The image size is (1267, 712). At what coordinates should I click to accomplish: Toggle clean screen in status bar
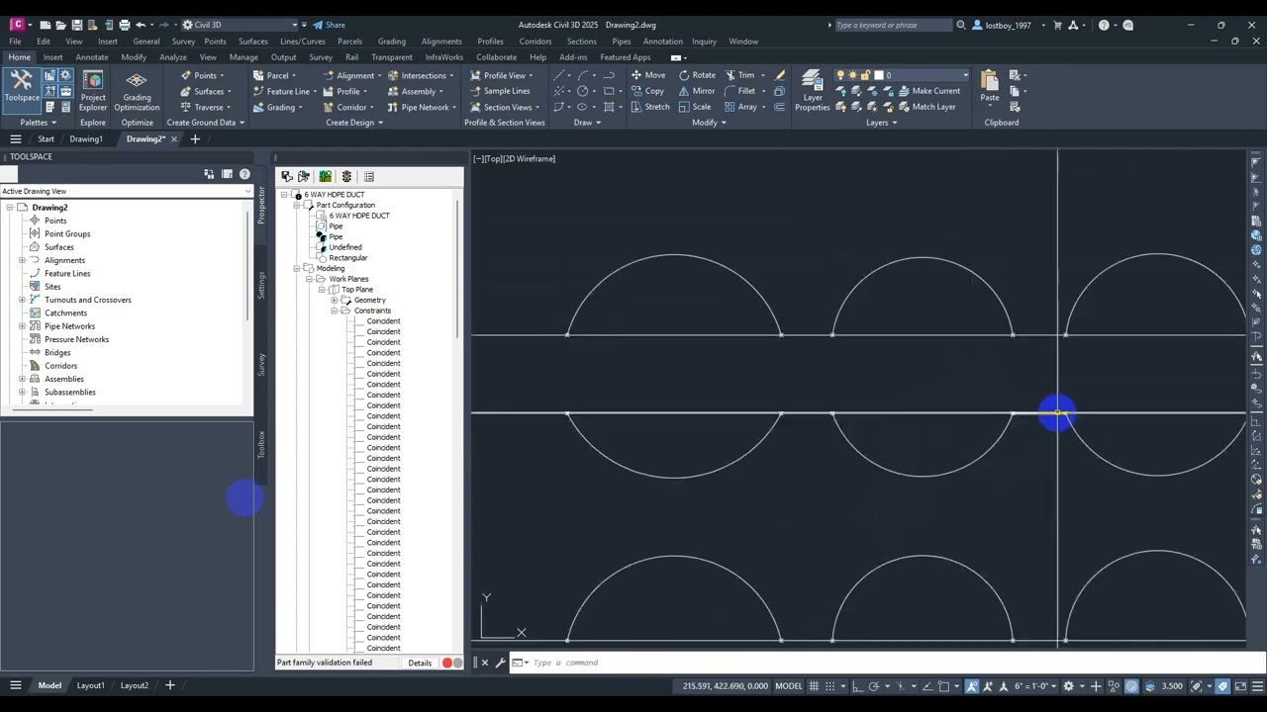click(x=1240, y=686)
